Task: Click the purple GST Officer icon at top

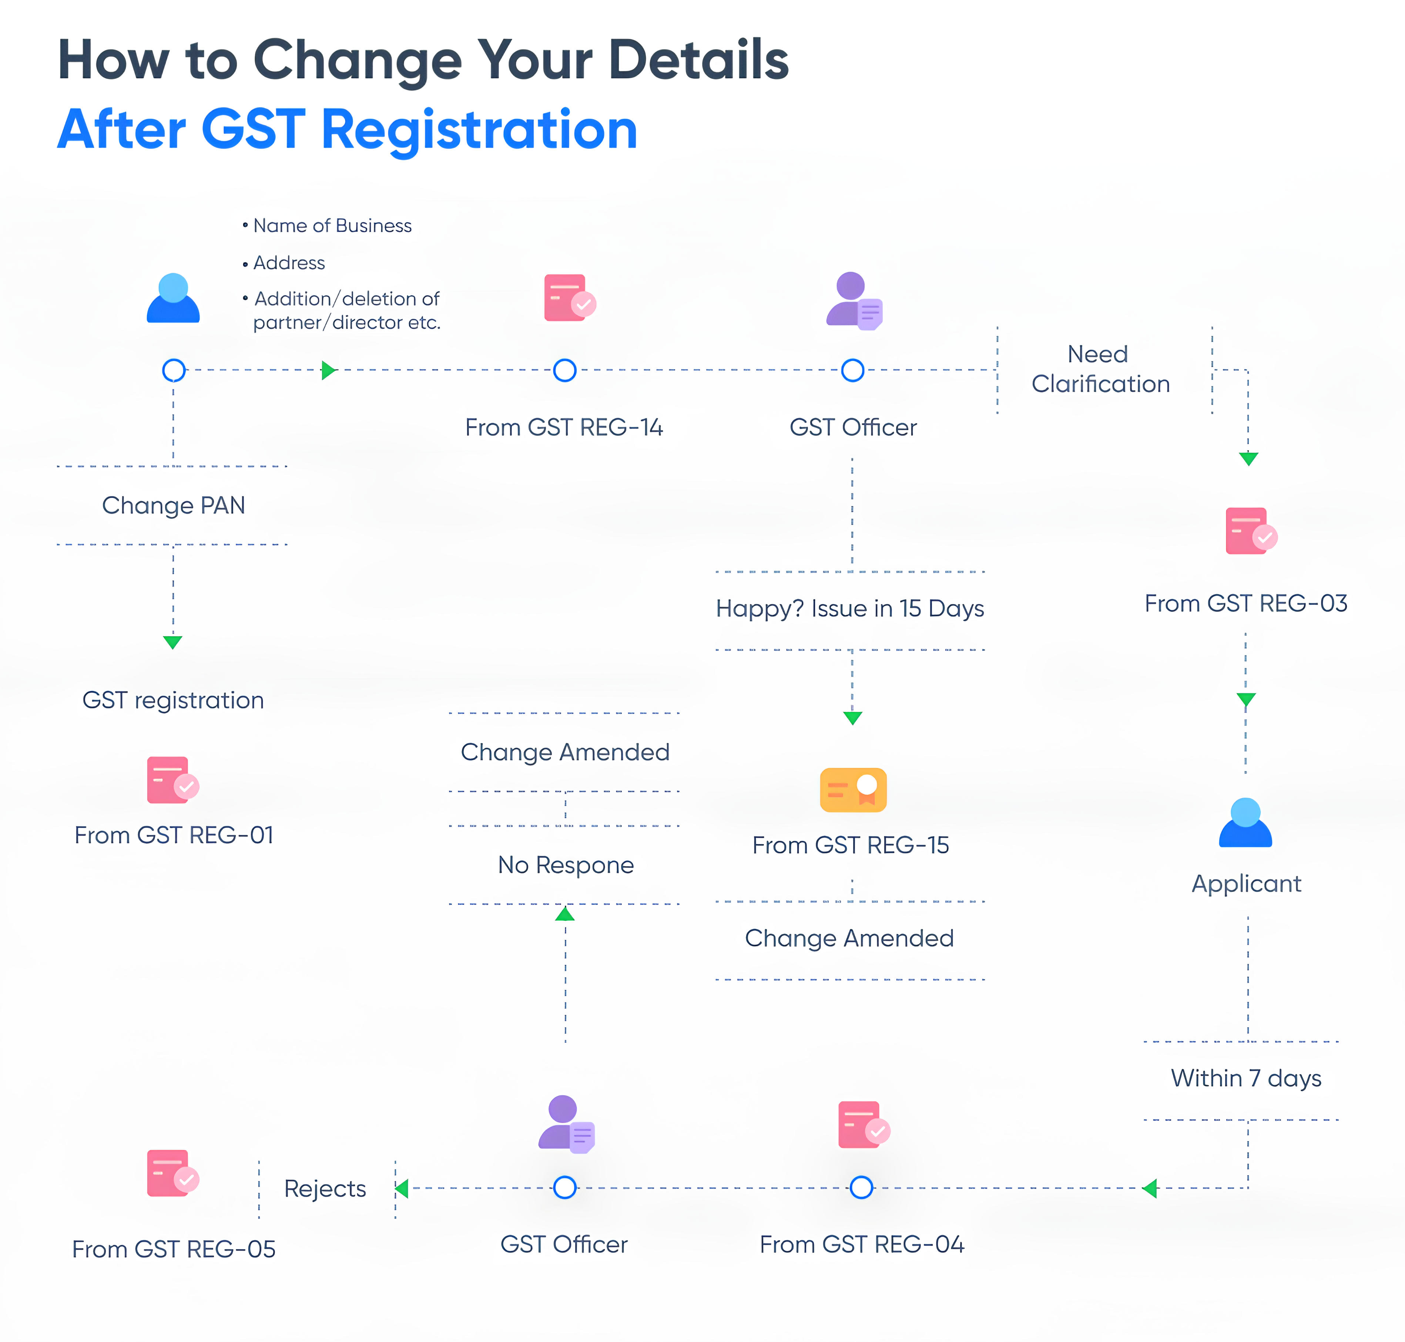Action: [x=853, y=301]
